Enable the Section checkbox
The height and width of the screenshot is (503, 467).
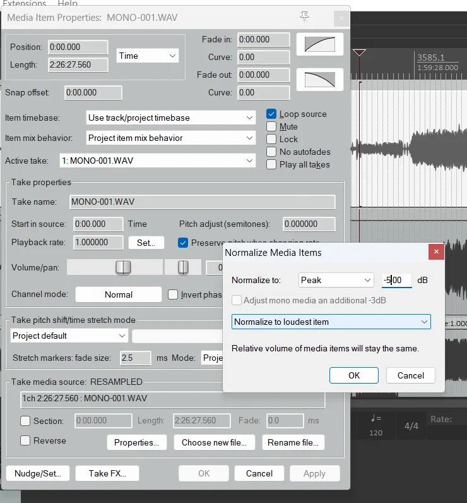click(x=25, y=421)
